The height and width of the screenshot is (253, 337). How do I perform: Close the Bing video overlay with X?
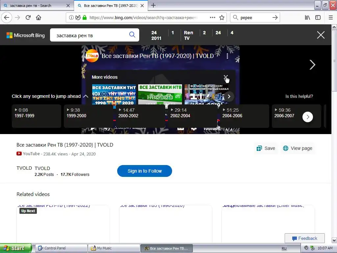321,35
